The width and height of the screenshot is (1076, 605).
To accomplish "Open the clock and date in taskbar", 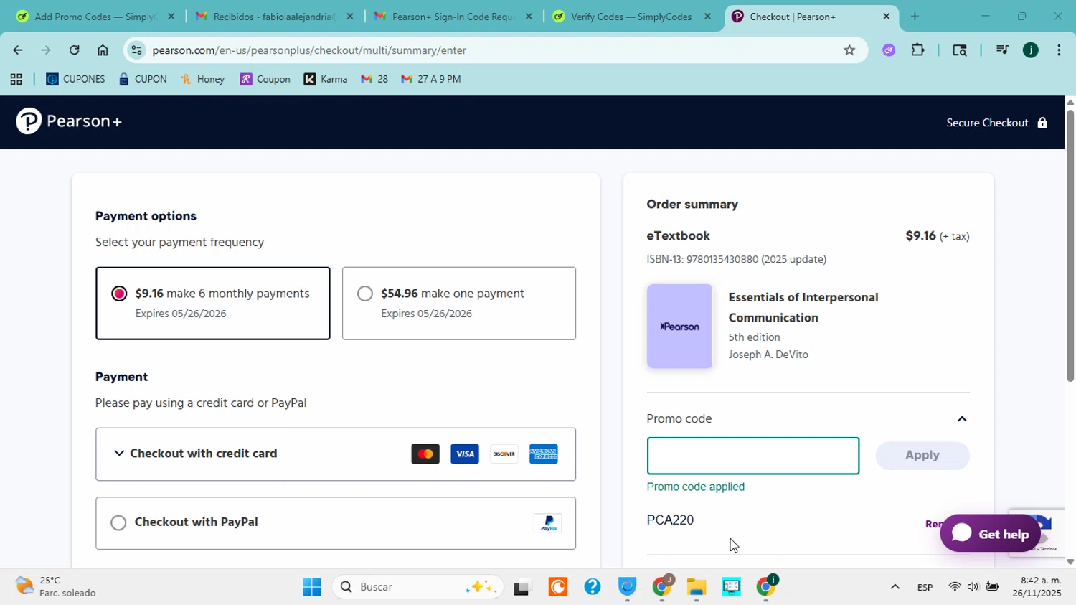I will (x=1037, y=586).
